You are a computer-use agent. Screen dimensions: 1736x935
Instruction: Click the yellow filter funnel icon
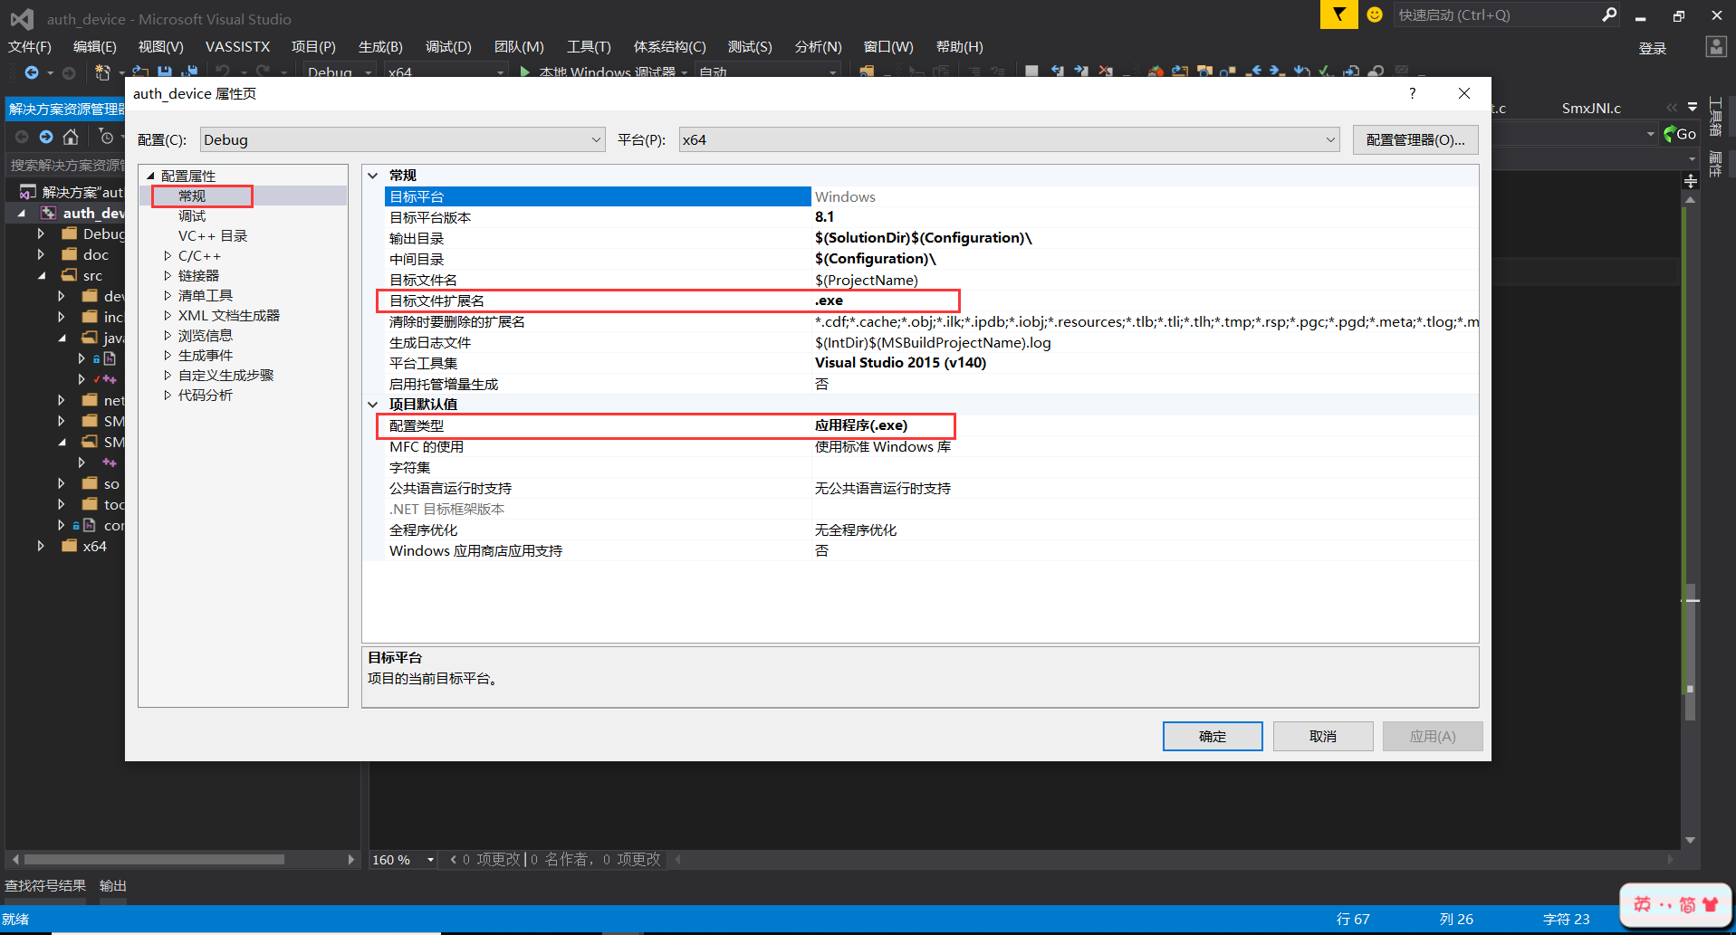click(1339, 14)
